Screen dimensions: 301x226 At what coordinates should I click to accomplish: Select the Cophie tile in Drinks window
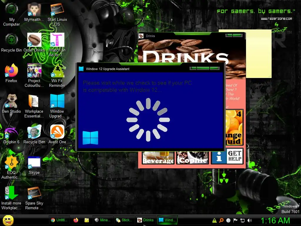click(193, 158)
